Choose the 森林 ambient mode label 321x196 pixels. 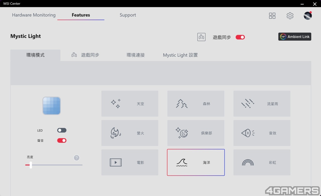[x=206, y=104]
